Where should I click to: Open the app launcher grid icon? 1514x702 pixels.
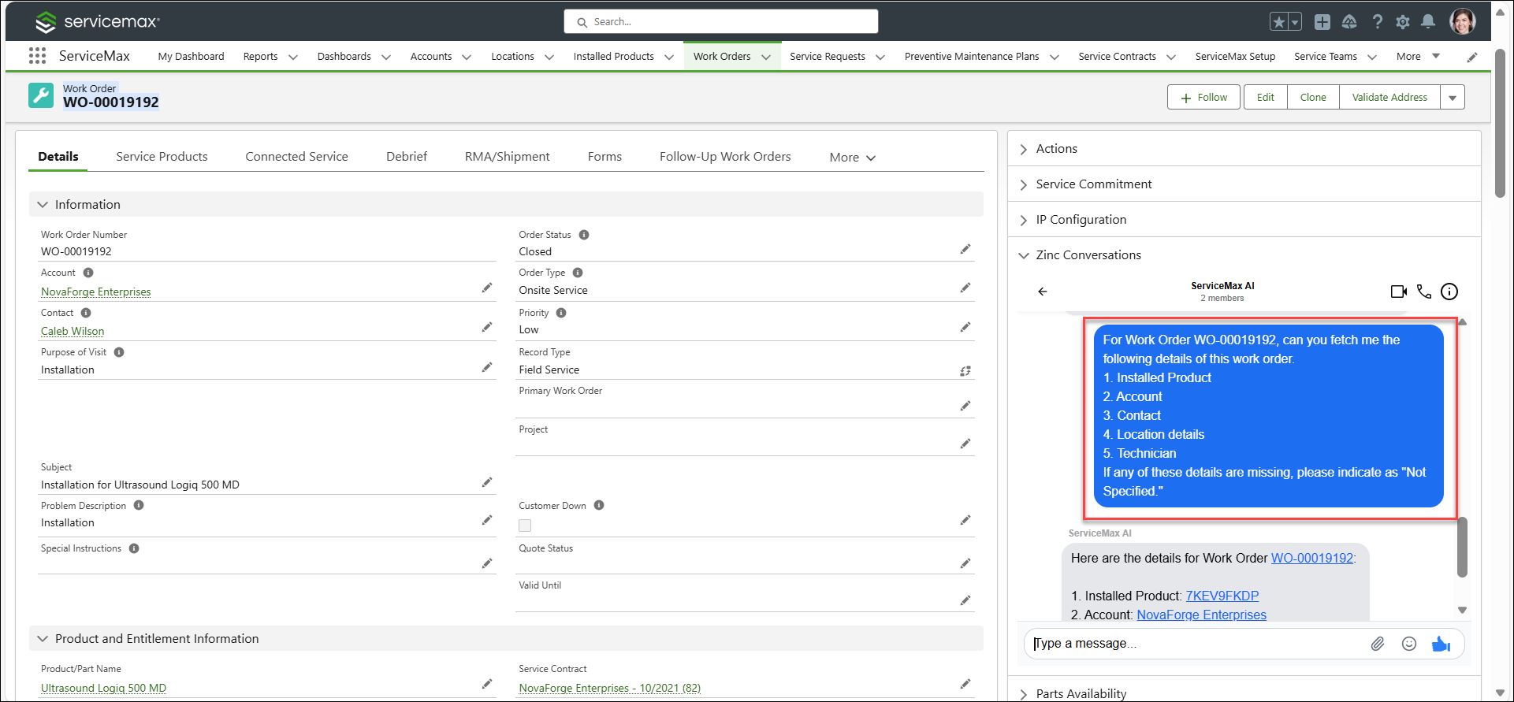pos(37,56)
